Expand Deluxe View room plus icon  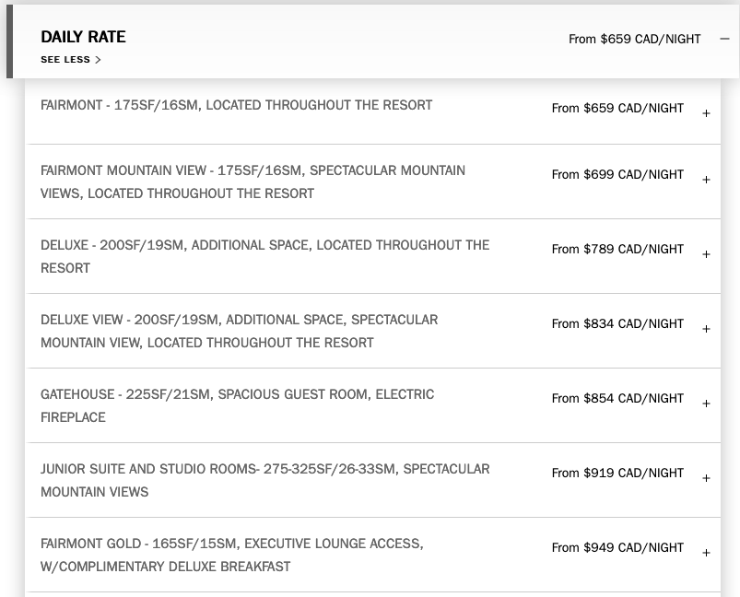click(x=706, y=329)
